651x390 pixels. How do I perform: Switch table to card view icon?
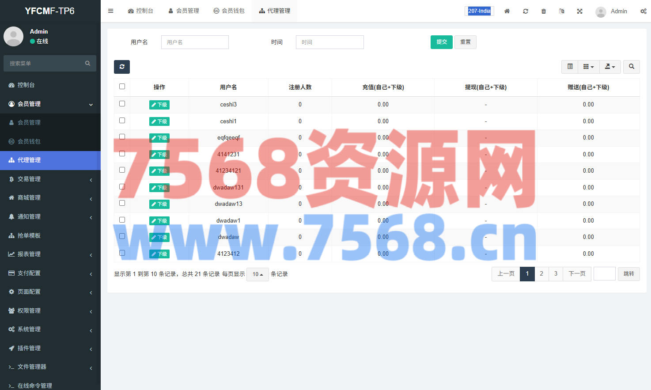click(570, 67)
